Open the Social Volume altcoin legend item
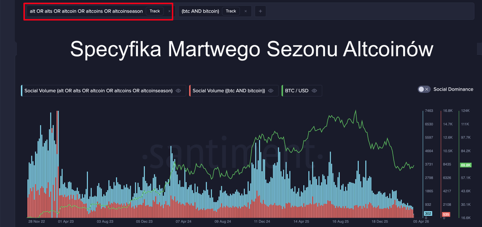Image resolution: width=482 pixels, height=227 pixels. [98, 91]
